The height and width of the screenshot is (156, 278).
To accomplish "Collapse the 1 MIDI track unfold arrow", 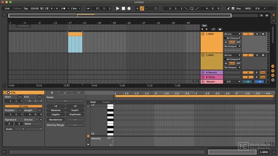I will (x=203, y=34).
